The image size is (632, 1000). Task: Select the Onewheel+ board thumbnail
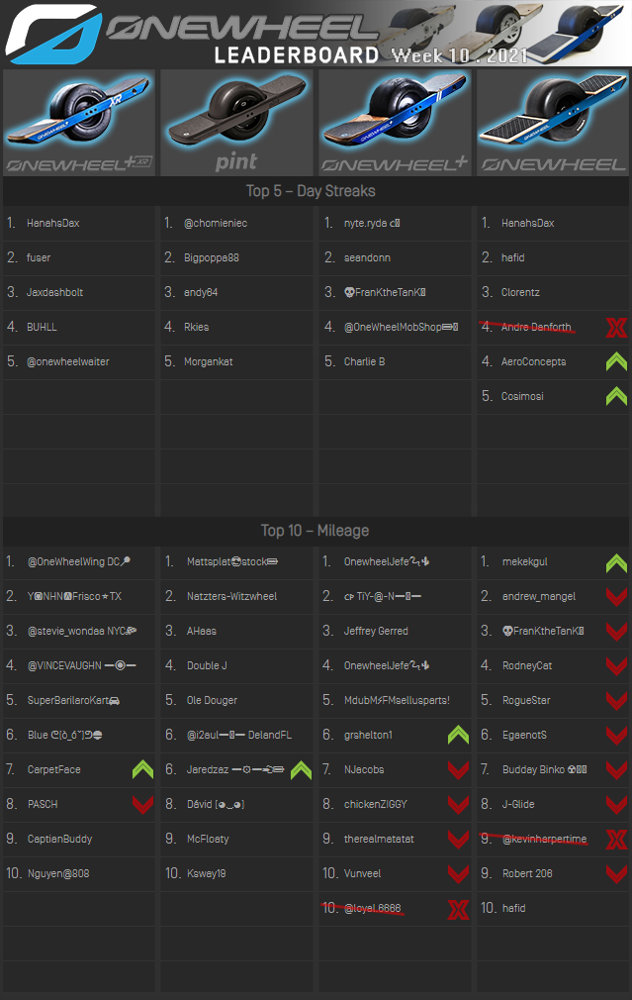[395, 122]
